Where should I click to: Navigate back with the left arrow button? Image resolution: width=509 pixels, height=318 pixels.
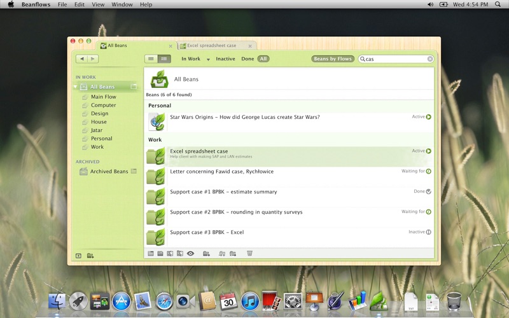pos(82,59)
